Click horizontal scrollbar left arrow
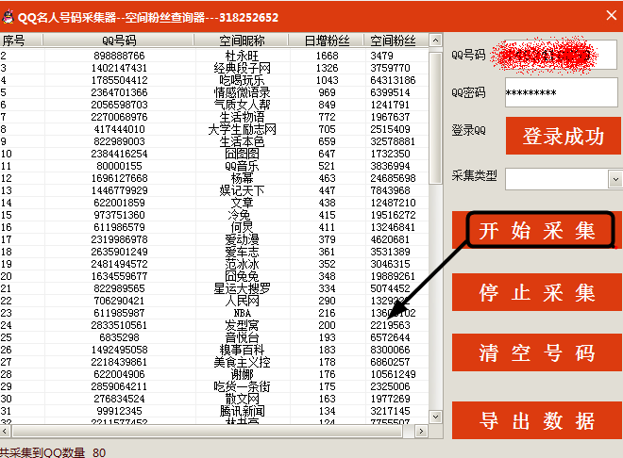Viewport: 623px width, 458px height. coord(5,431)
